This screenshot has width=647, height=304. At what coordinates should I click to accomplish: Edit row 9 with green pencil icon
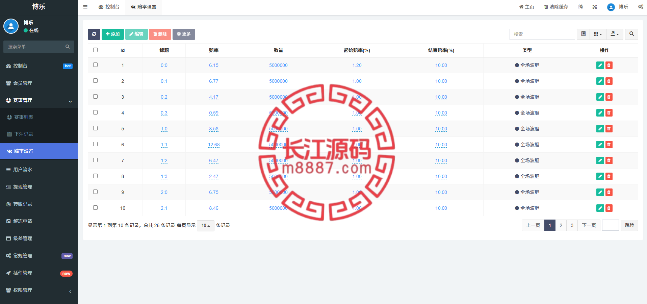click(x=600, y=192)
